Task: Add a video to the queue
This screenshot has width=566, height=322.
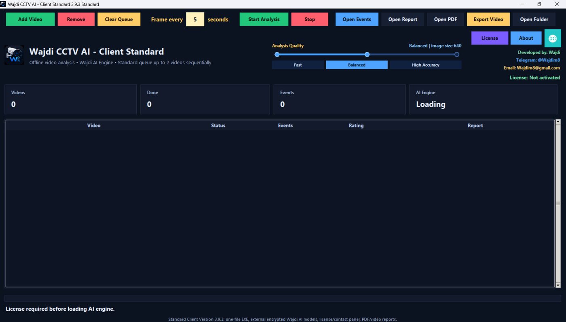Action: [x=30, y=19]
